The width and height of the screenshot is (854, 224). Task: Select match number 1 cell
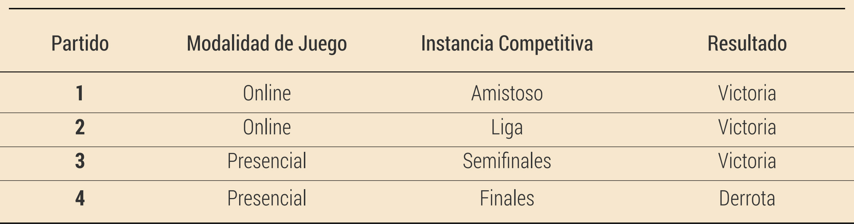(x=80, y=93)
